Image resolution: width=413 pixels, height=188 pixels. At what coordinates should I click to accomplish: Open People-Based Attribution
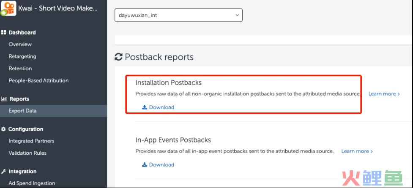tap(38, 80)
